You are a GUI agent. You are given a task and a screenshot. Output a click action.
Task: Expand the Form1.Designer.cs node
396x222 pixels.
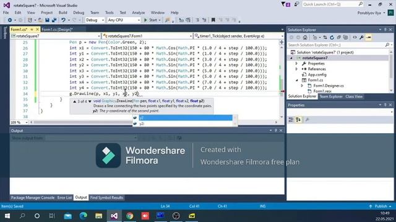pyautogui.click(x=302, y=86)
